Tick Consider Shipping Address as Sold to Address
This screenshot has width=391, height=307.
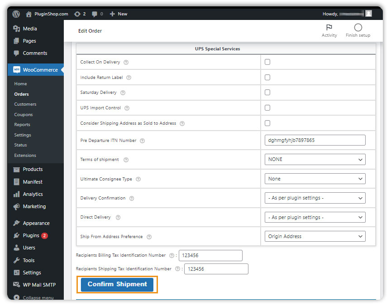[267, 123]
